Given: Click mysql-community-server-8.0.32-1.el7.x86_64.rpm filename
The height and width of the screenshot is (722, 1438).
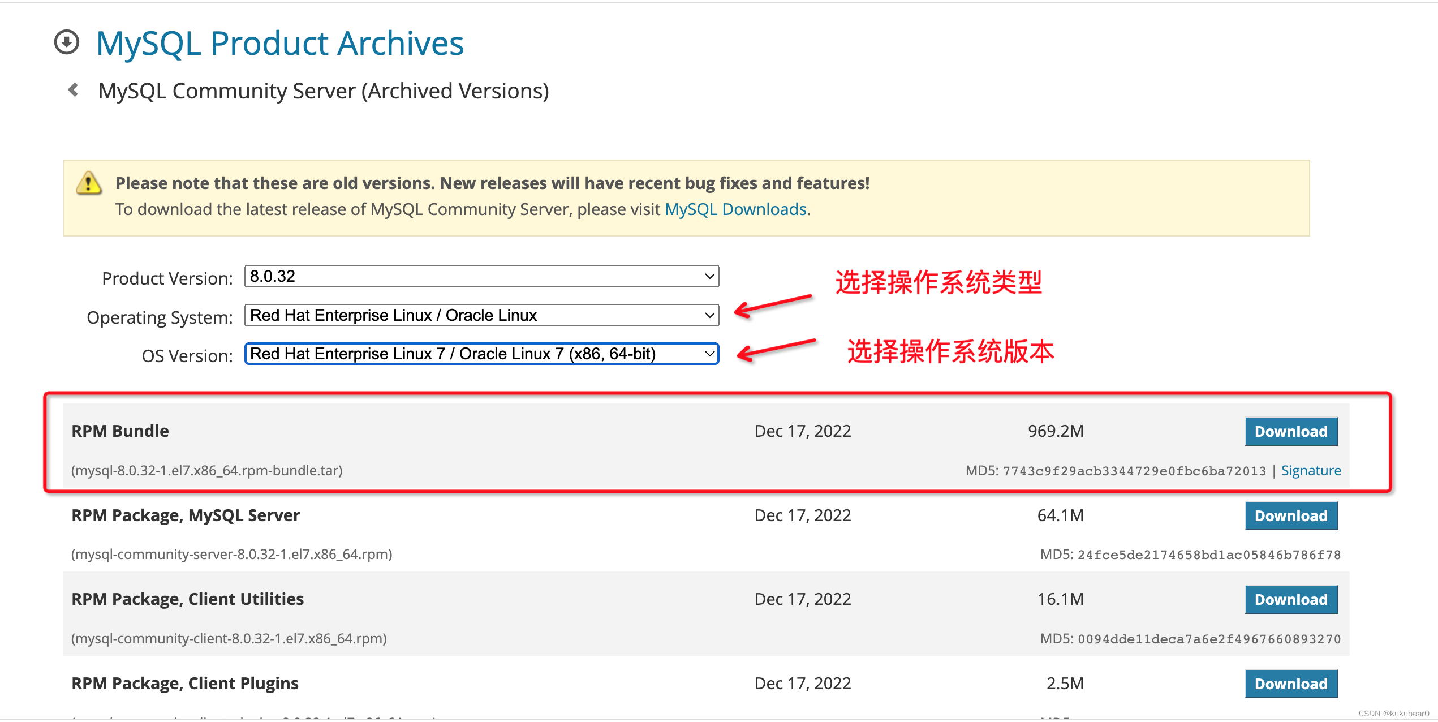Looking at the screenshot, I should pos(231,555).
